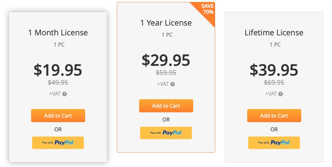This screenshot has height=167, width=332.
Task: Click the crossed-out $69.95 original price
Action: (274, 83)
